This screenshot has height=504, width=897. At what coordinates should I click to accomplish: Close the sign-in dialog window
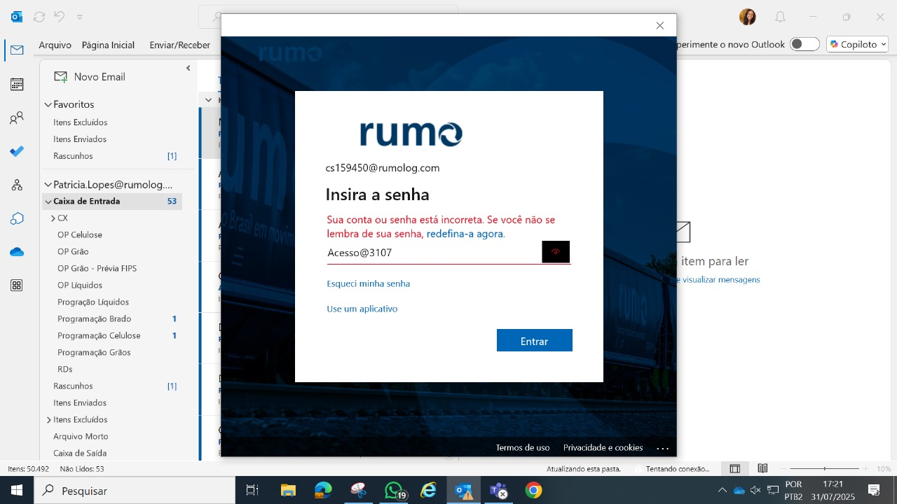point(659,25)
